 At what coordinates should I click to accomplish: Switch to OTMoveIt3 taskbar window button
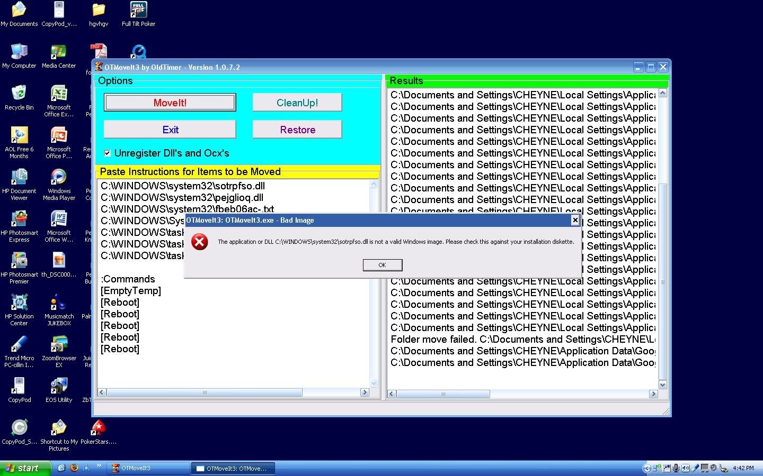tap(149, 468)
